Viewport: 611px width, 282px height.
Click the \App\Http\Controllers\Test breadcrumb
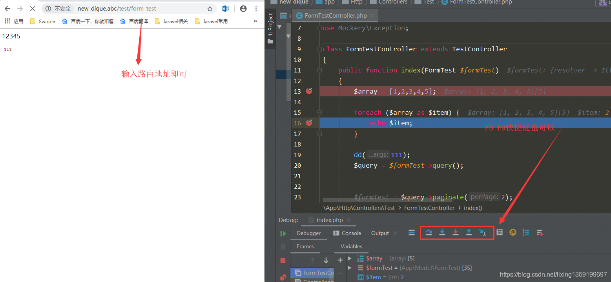click(x=359, y=208)
